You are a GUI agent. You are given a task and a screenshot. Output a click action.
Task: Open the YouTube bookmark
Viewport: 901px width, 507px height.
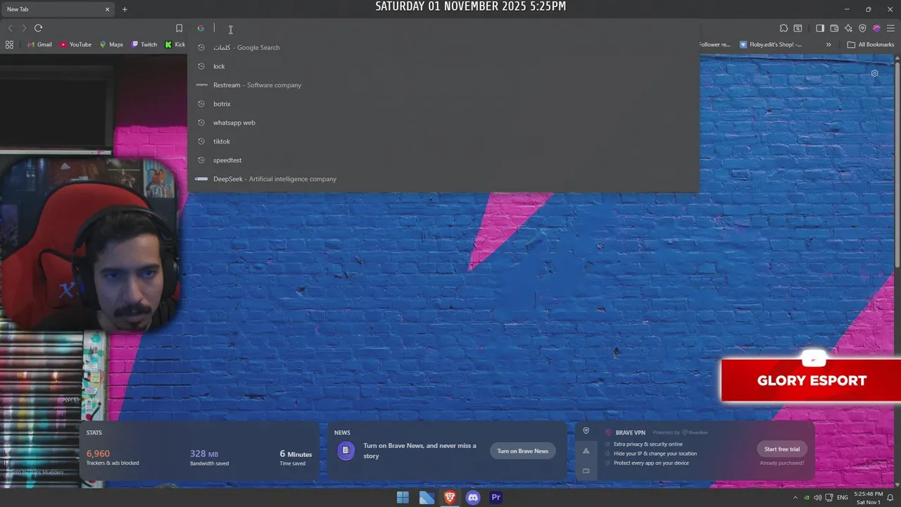tap(75, 44)
